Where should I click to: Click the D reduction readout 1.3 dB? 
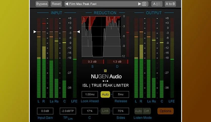(x=117, y=62)
